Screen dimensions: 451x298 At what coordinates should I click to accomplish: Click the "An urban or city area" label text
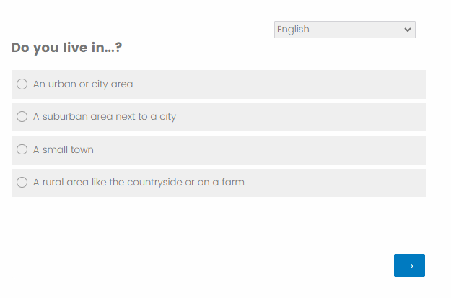[x=83, y=84]
